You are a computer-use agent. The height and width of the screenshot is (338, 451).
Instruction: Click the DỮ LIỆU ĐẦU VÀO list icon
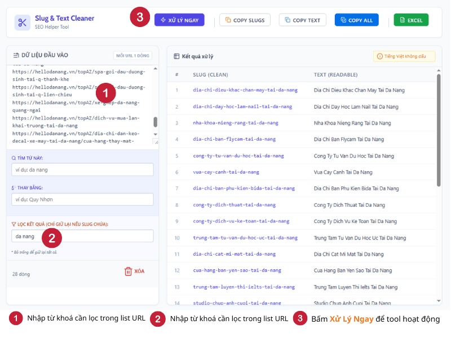pyautogui.click(x=16, y=55)
